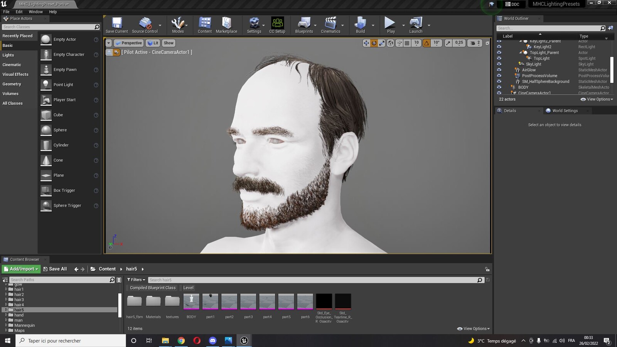Toggle visibility of the BODY actor
This screenshot has height=347, width=617.
(x=499, y=87)
